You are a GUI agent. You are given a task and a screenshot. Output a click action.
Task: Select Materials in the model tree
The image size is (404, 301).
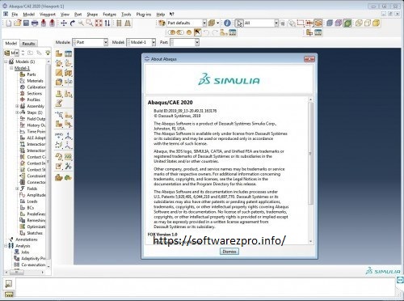35,81
